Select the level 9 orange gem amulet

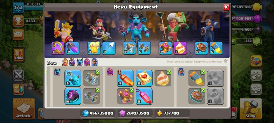125,78
